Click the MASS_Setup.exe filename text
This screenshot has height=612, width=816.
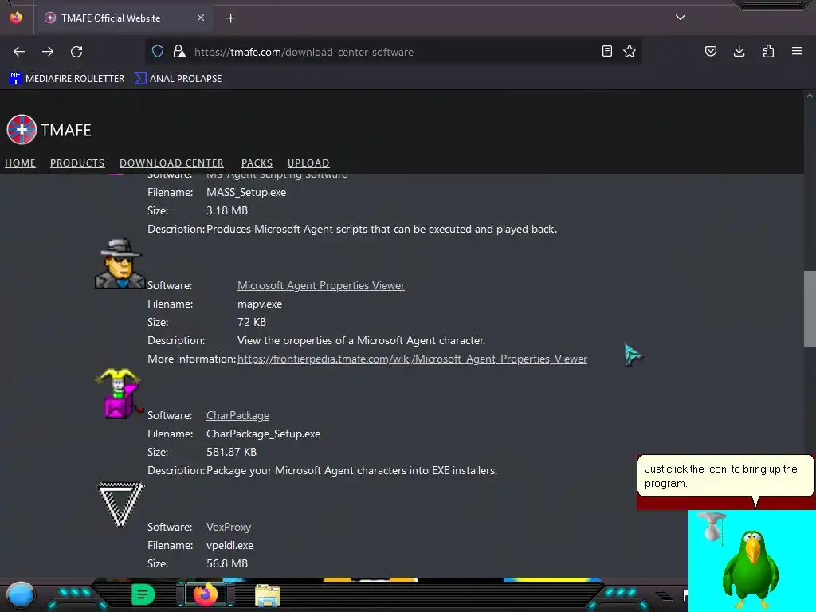coord(246,193)
